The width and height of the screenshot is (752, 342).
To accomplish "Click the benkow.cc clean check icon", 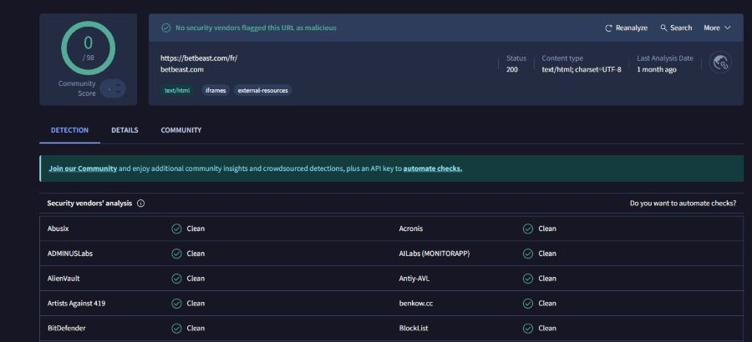I will pos(528,303).
